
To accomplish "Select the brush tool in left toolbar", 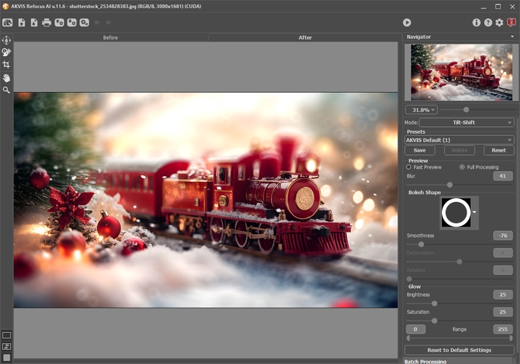I will pyautogui.click(x=6, y=53).
